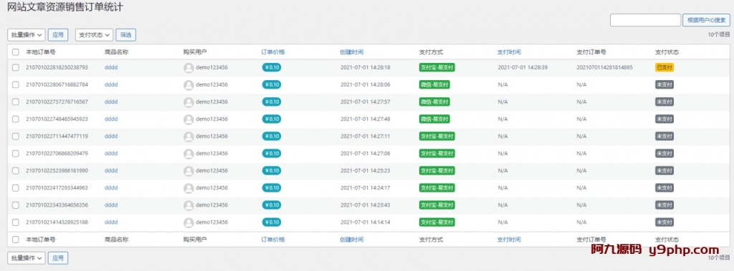Sort by 支付时间 in the table header
Viewport: 734px width, 271px height.
(x=509, y=52)
